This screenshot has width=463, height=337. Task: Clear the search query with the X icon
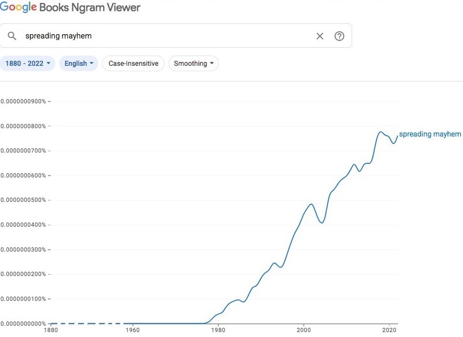click(x=320, y=36)
